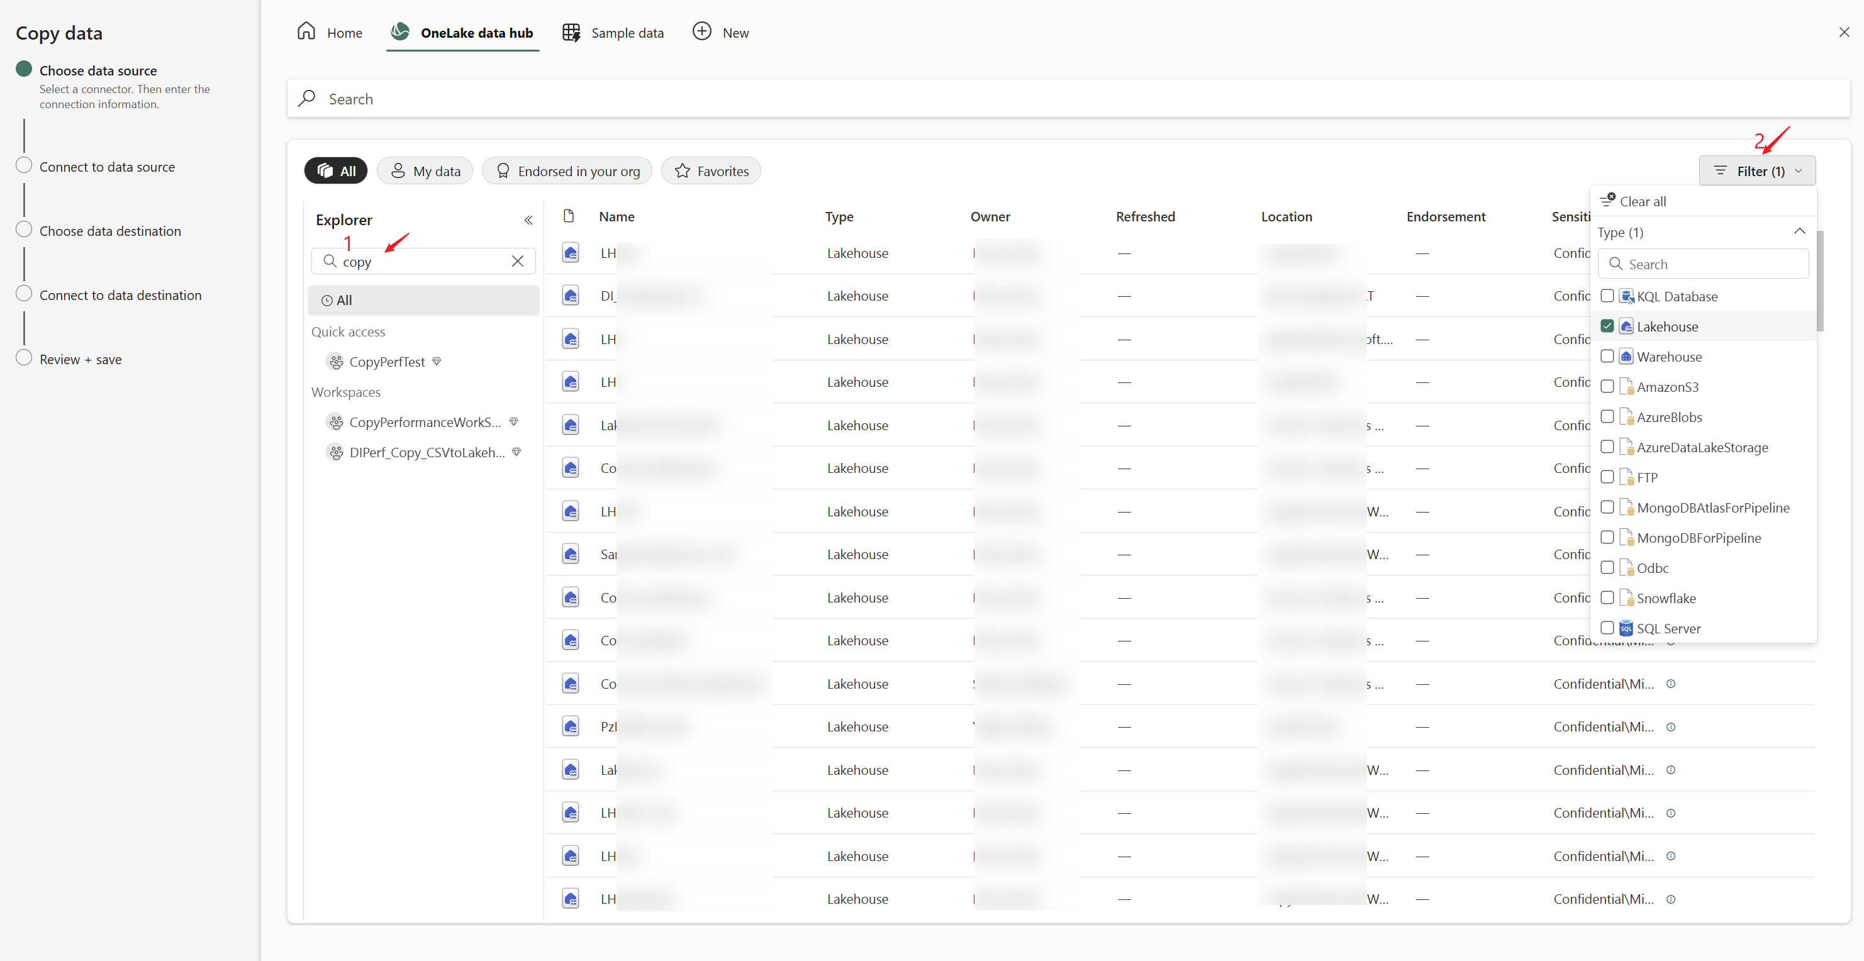This screenshot has width=1864, height=961.
Task: Enable the KQL Database filter checkbox
Action: (1607, 295)
